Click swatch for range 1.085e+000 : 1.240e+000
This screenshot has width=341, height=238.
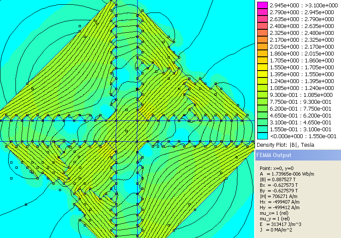[262, 88]
